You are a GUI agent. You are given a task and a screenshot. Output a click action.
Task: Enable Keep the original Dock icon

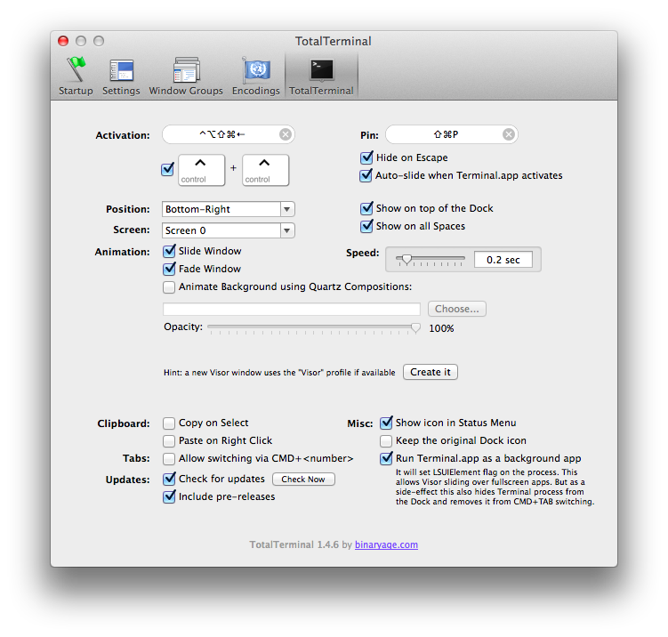tap(386, 440)
